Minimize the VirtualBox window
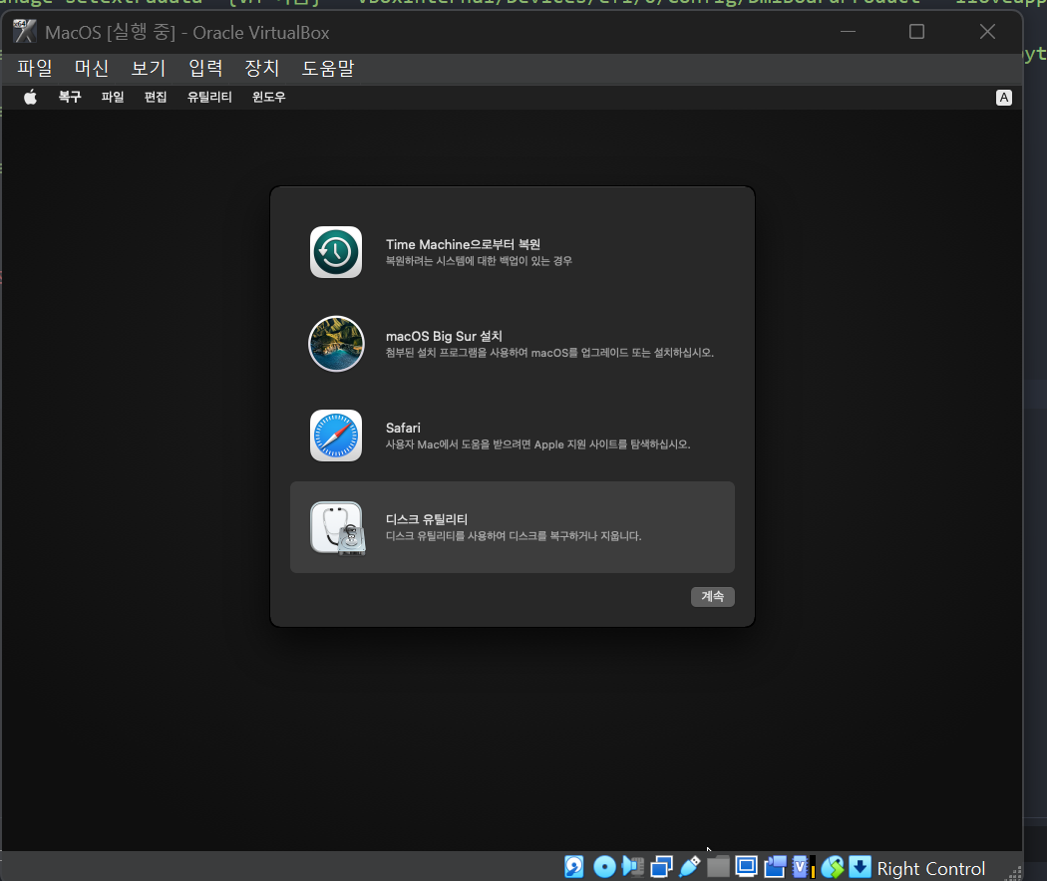1047x881 pixels. (x=848, y=31)
